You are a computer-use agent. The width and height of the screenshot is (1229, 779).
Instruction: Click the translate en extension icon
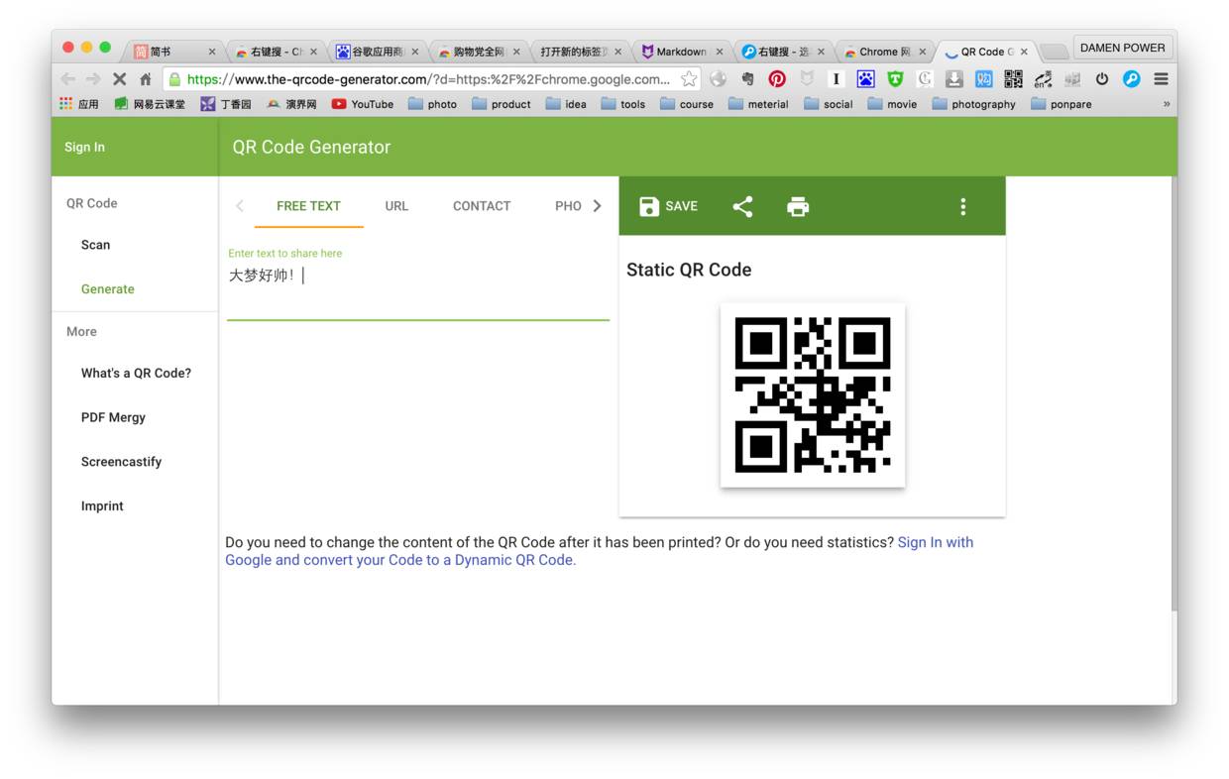(x=1043, y=79)
